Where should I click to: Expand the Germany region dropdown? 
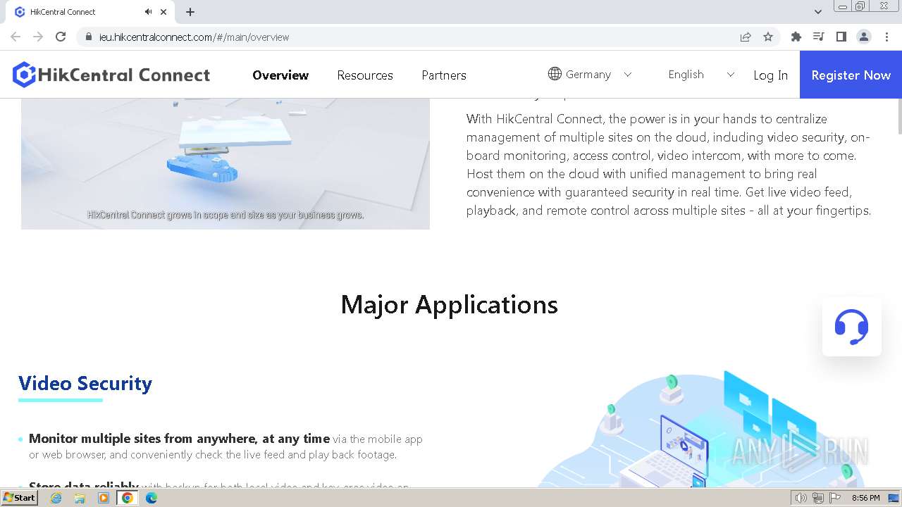click(628, 74)
